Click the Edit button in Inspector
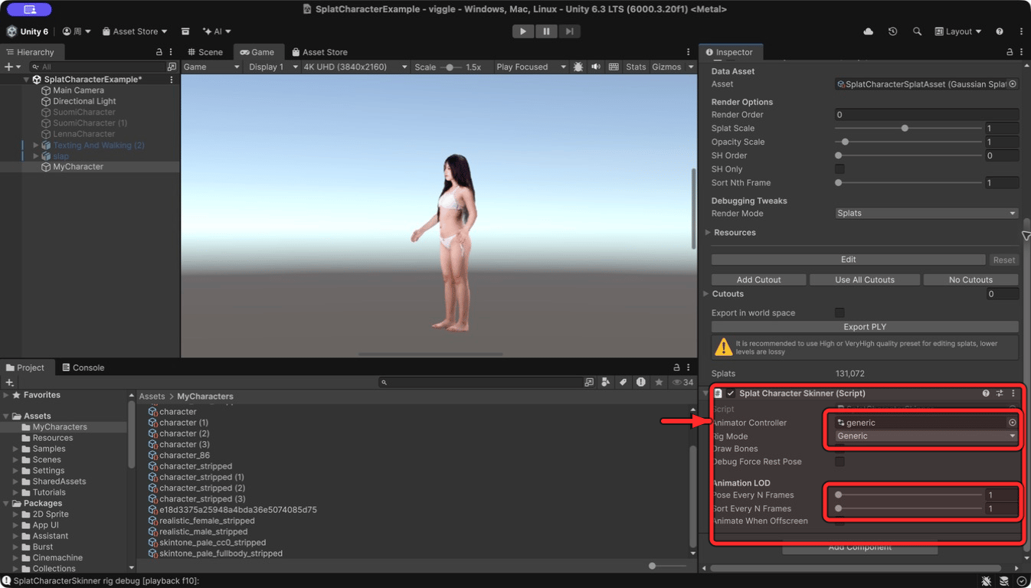Viewport: 1031px width, 588px height. [848, 260]
